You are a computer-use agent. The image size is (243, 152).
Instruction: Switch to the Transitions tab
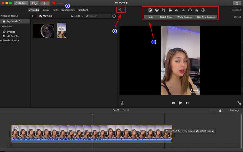(x=82, y=10)
